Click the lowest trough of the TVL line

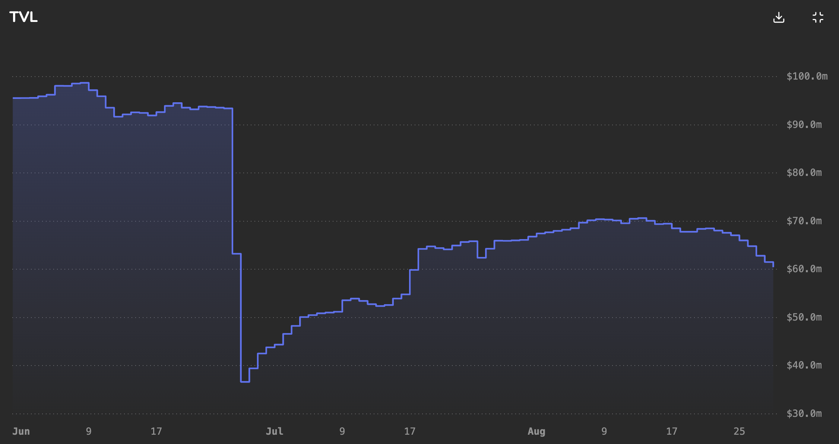pyautogui.click(x=245, y=382)
